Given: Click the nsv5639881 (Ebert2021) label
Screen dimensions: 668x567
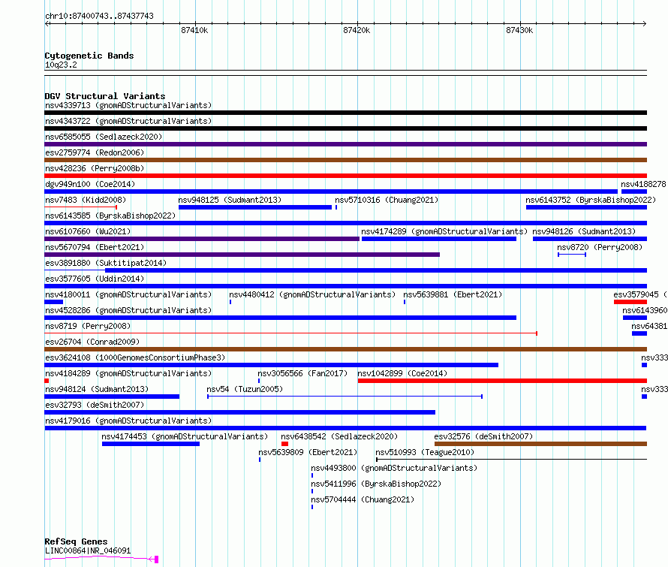Looking at the screenshot, I should (x=453, y=294).
